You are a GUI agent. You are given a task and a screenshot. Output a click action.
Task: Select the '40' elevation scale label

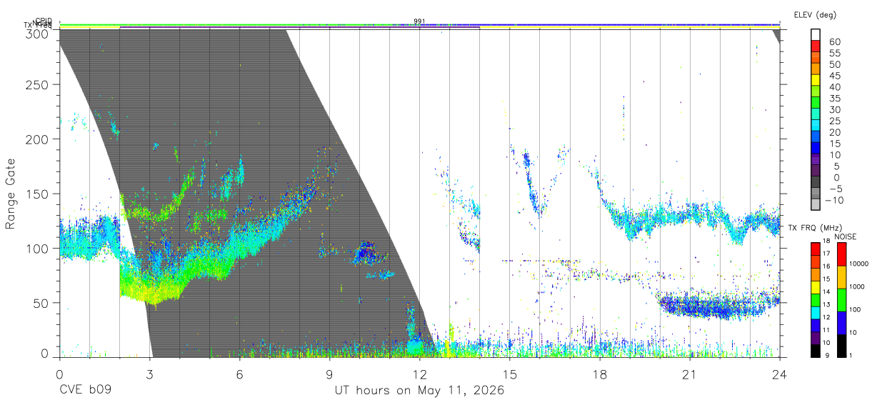pyautogui.click(x=835, y=87)
